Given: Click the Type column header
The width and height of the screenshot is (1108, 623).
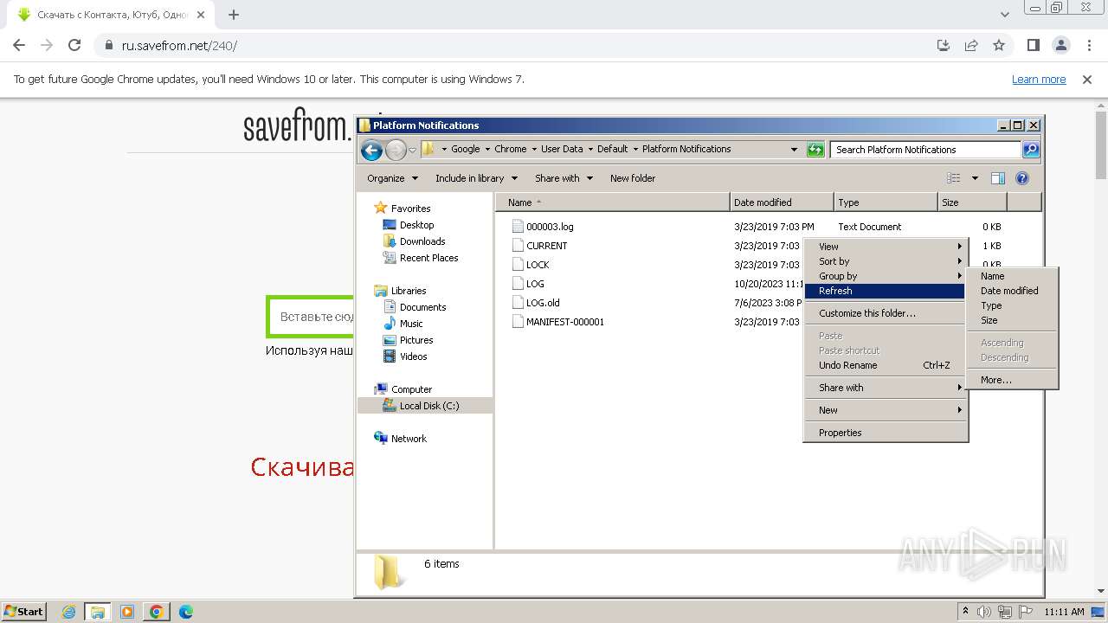Looking at the screenshot, I should pos(886,202).
